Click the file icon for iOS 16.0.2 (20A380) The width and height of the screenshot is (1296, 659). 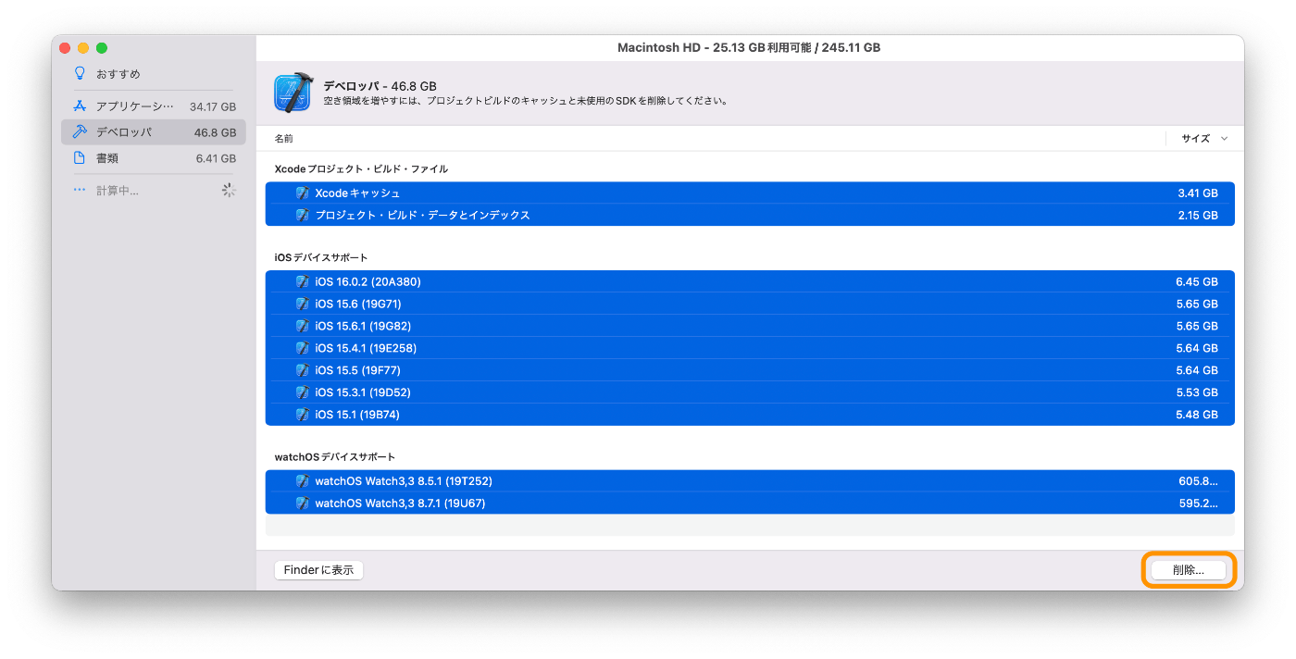tap(303, 282)
